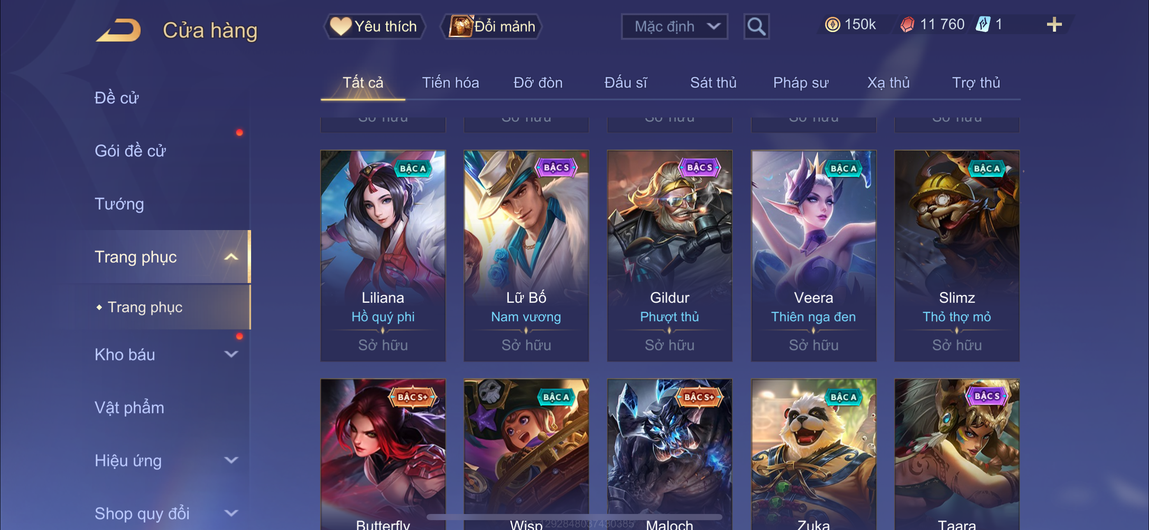
Task: Click the plus icon to add currency
Action: tap(1054, 25)
